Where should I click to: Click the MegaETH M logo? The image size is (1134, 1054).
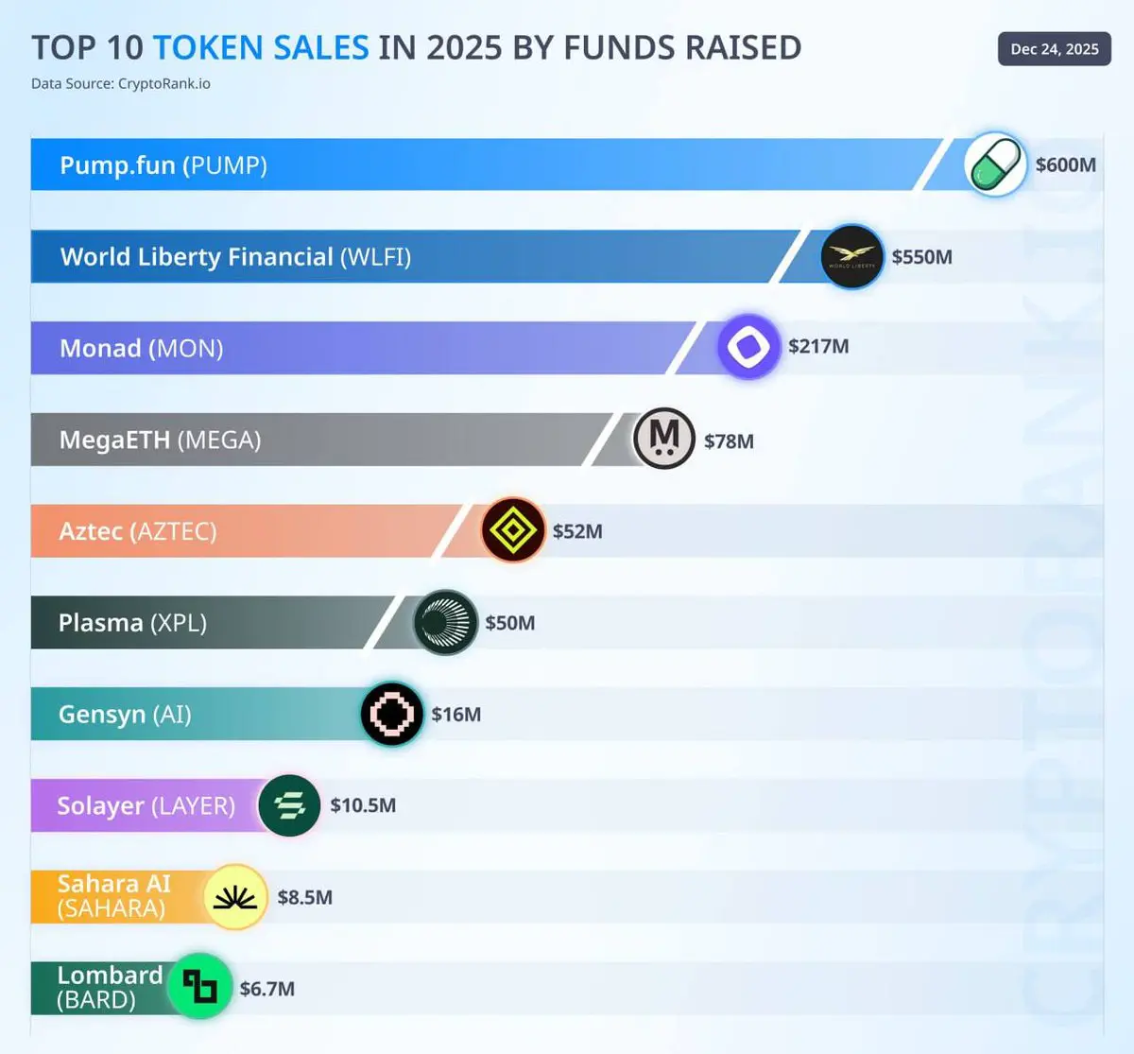click(664, 439)
